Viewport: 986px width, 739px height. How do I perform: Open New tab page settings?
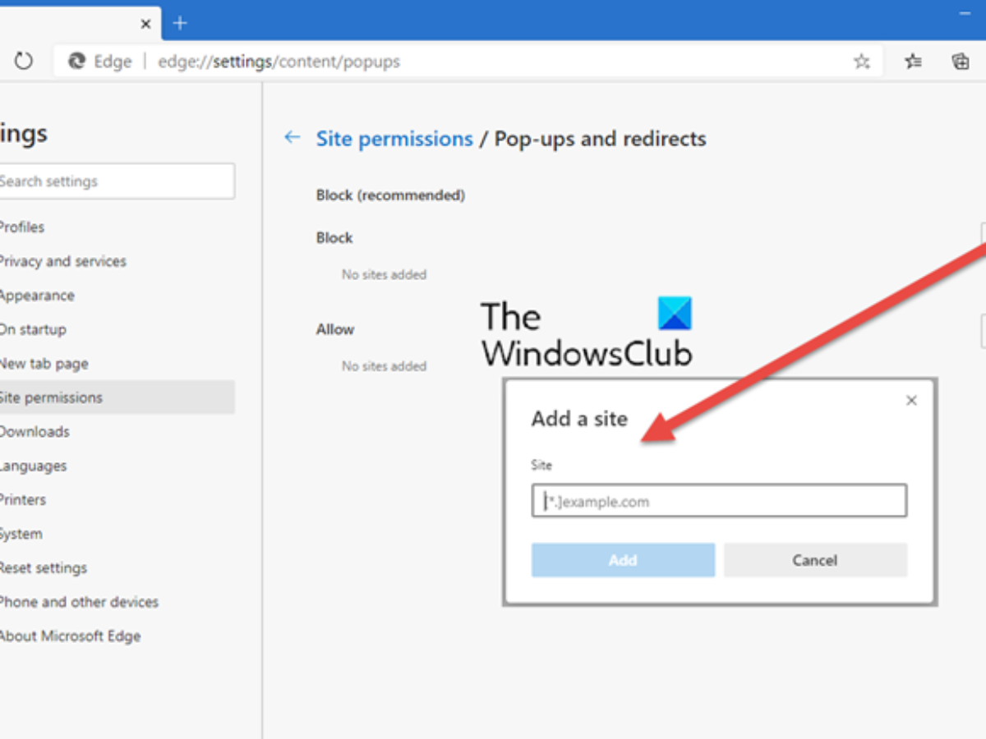(44, 364)
